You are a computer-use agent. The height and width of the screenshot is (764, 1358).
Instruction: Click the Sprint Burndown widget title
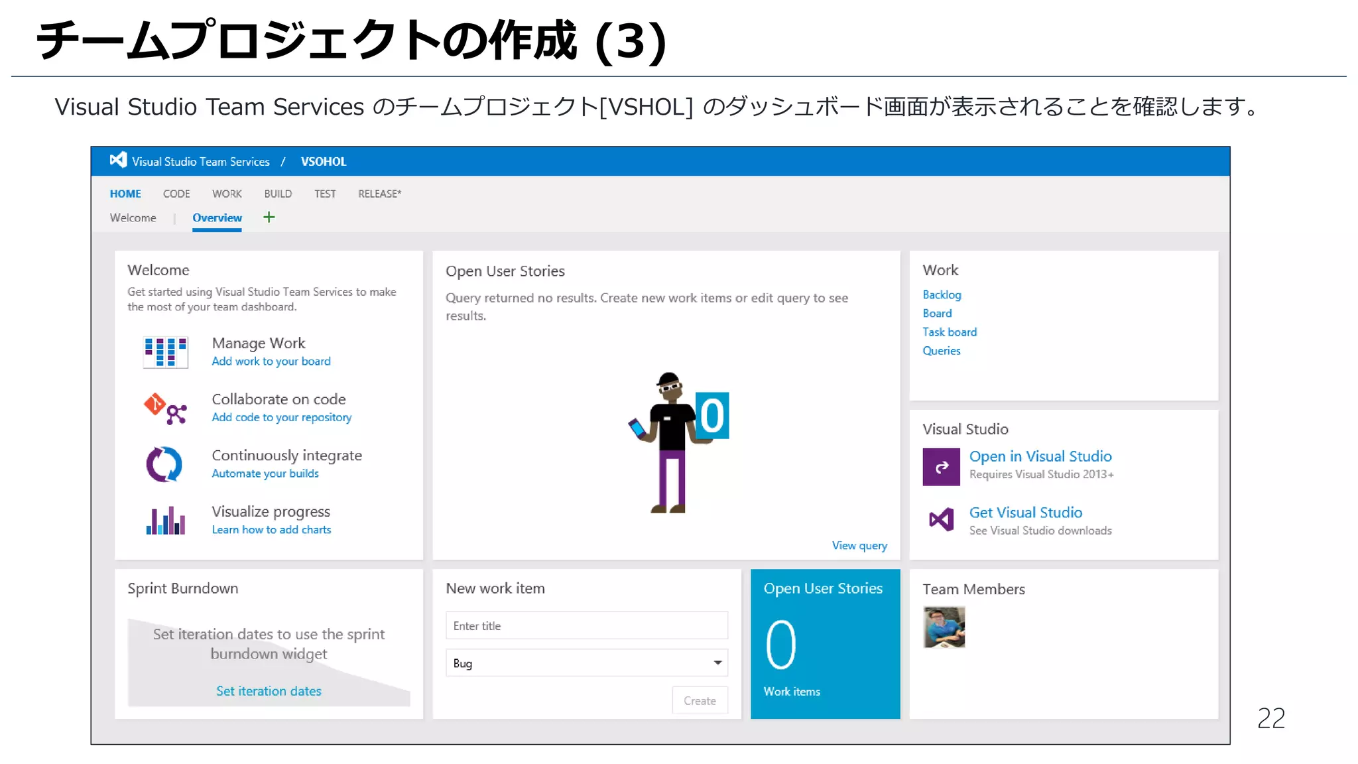[x=182, y=588]
